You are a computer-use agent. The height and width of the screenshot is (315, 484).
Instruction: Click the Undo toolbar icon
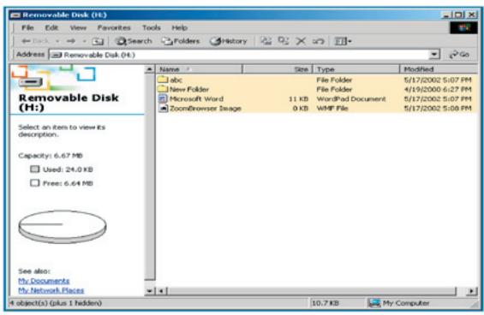[x=318, y=41]
